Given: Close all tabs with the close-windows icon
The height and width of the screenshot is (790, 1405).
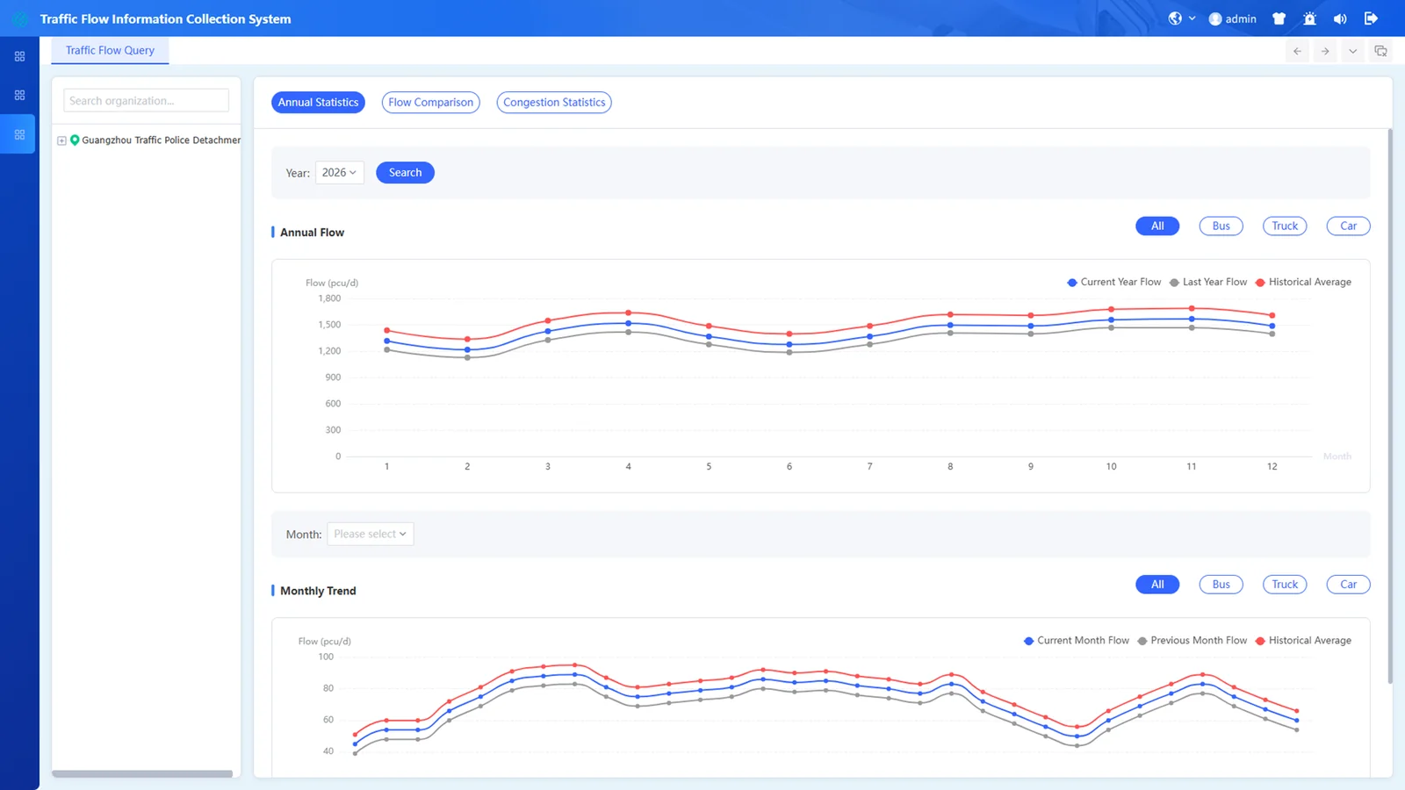Looking at the screenshot, I should (x=1380, y=51).
